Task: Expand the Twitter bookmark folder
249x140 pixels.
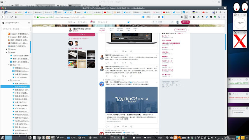Action: (x=7, y=49)
